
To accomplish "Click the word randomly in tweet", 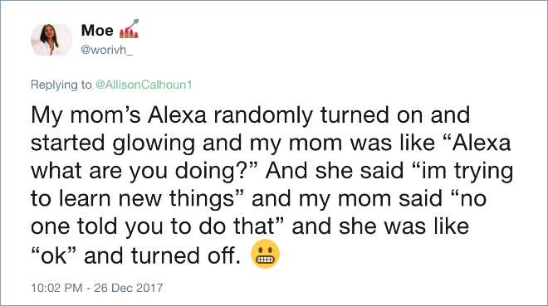I will click(263, 116).
